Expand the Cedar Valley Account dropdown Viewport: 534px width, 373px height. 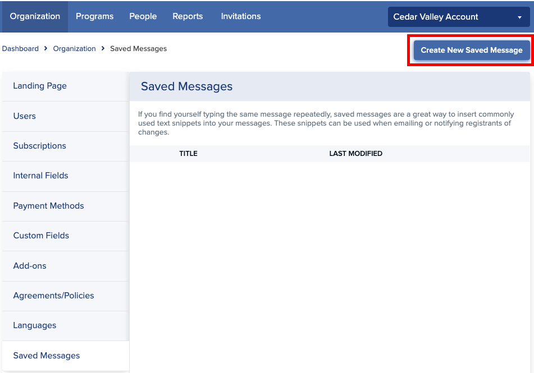click(x=458, y=17)
